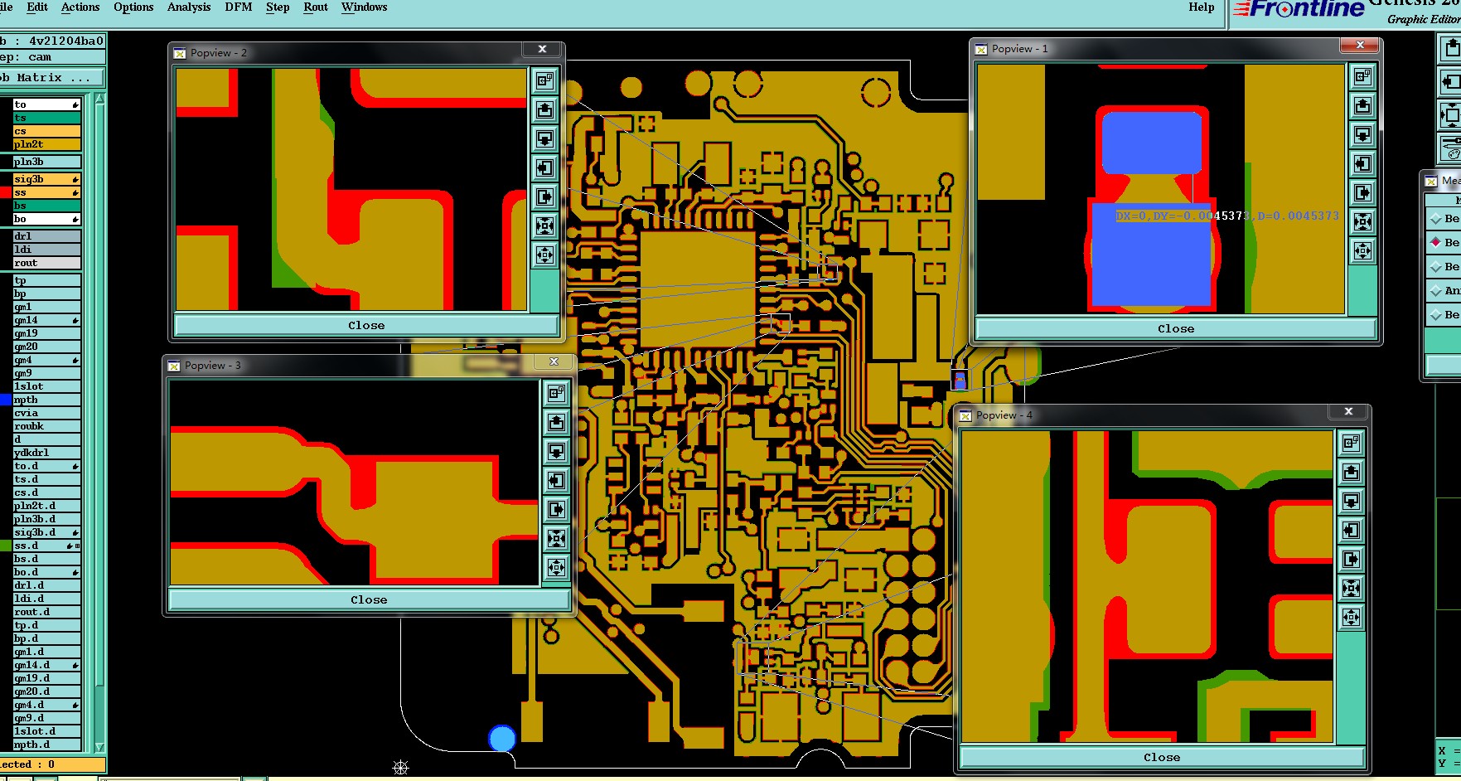Select the 'sig3b' layer row
This screenshot has width=1461, height=781.
coord(46,179)
